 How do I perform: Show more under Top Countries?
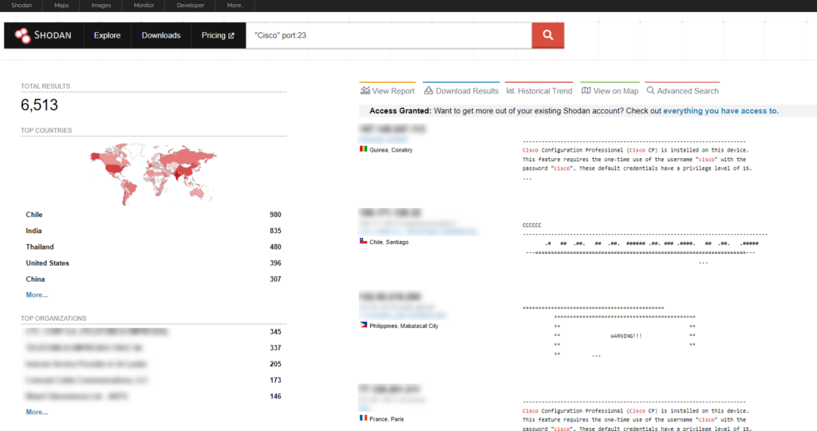click(37, 295)
